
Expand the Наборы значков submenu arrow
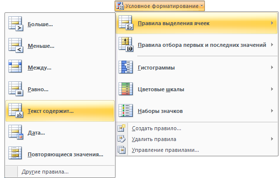272,110
